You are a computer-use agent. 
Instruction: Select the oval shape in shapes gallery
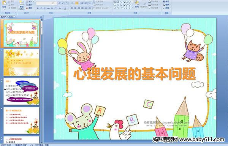point(130,2)
